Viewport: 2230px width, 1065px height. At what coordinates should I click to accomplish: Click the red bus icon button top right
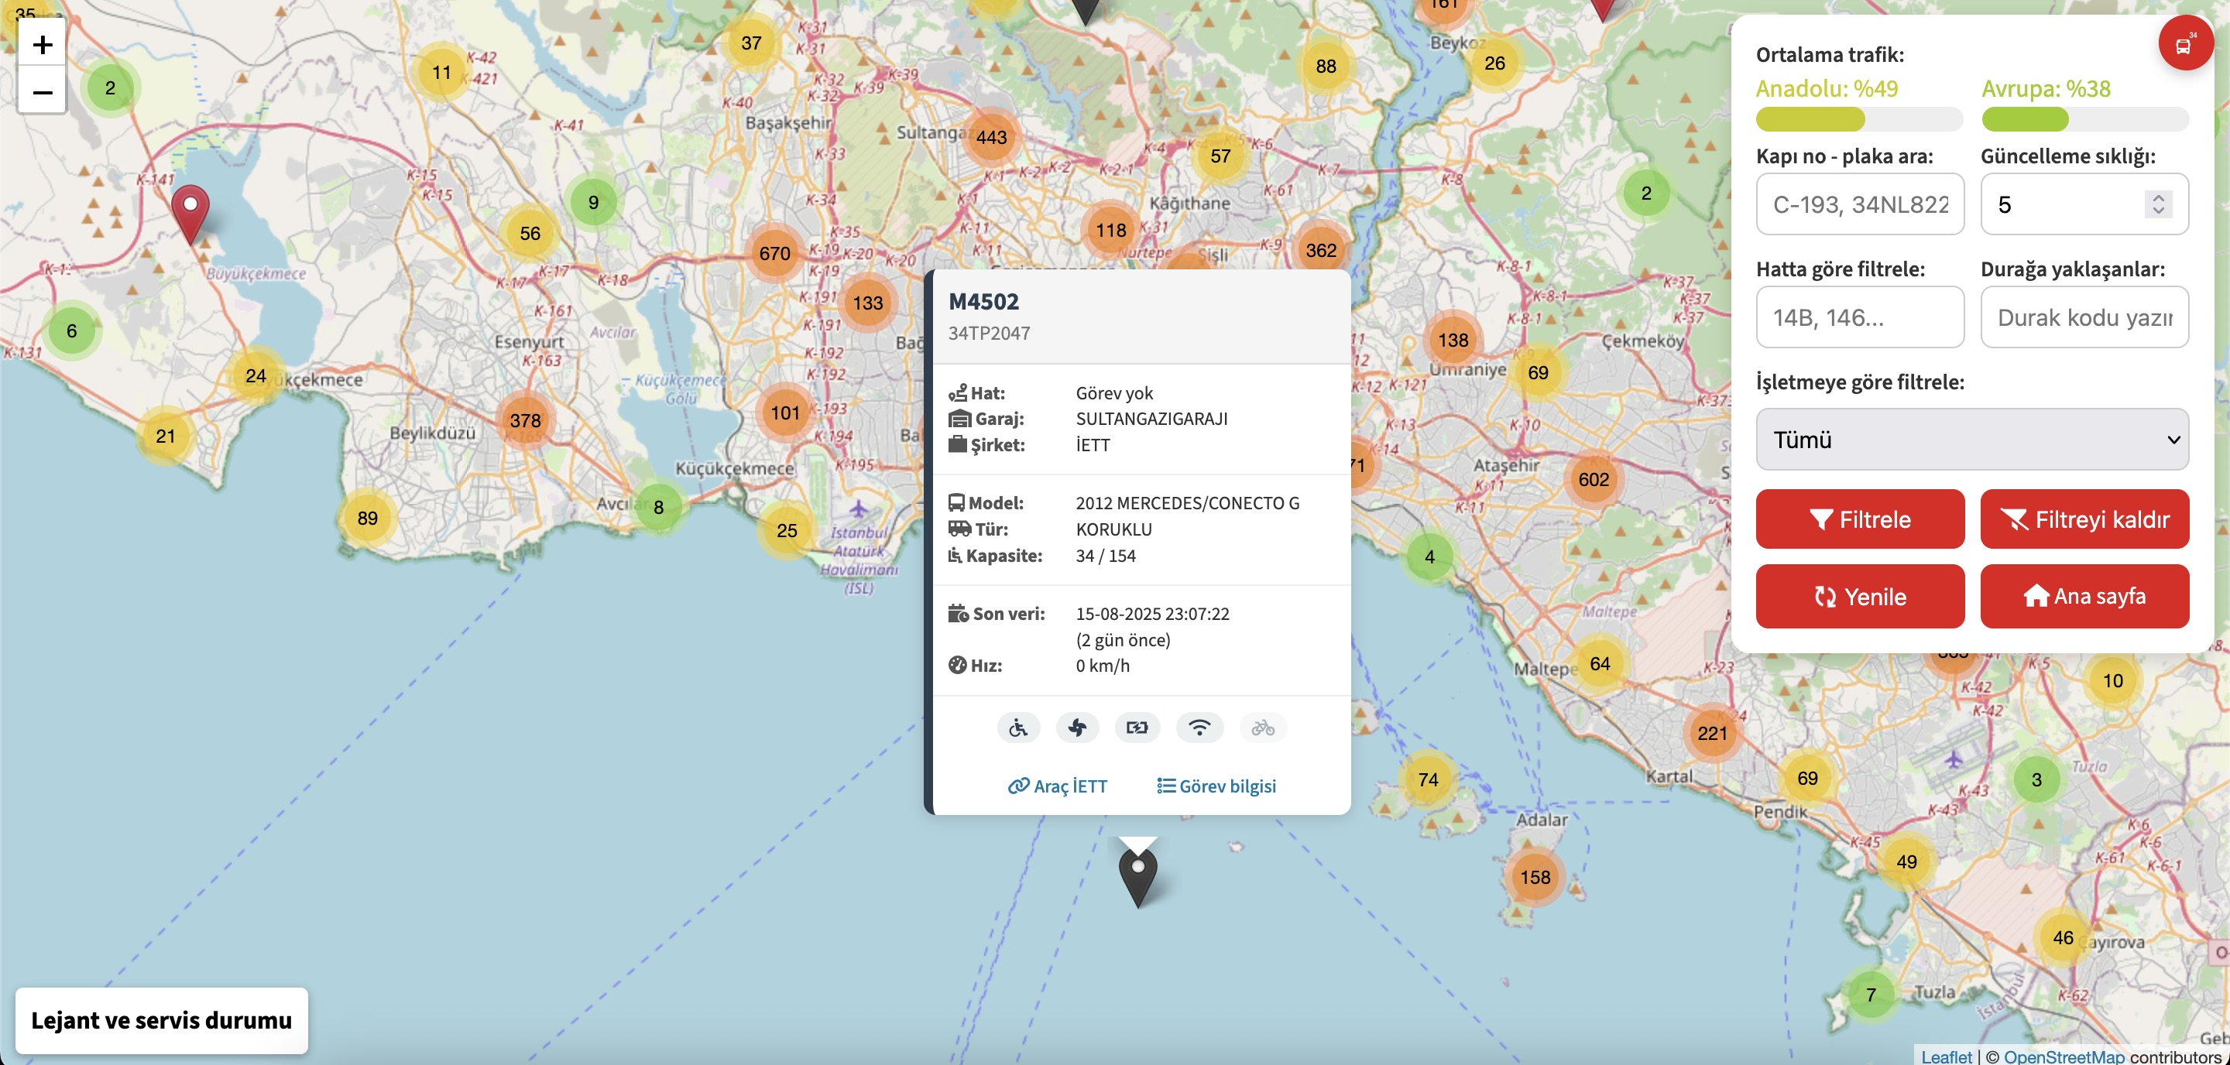click(2185, 44)
